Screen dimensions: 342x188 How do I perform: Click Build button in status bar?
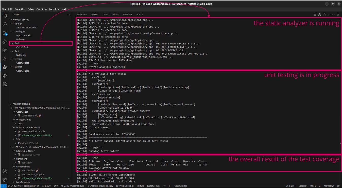pos(140,186)
